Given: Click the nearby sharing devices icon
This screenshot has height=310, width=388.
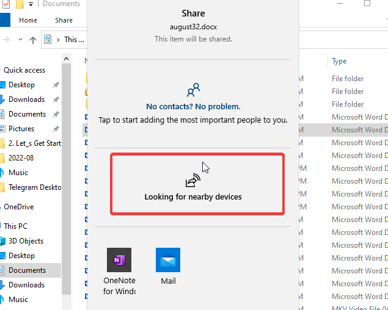Looking at the screenshot, I should 192,181.
